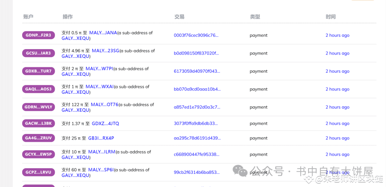The image size is (386, 187).
Task: Click 'payment' type in GAQL...AOS3 row
Action: coord(258,89)
